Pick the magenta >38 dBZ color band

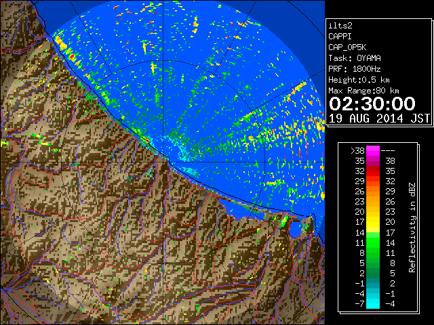[x=373, y=150]
